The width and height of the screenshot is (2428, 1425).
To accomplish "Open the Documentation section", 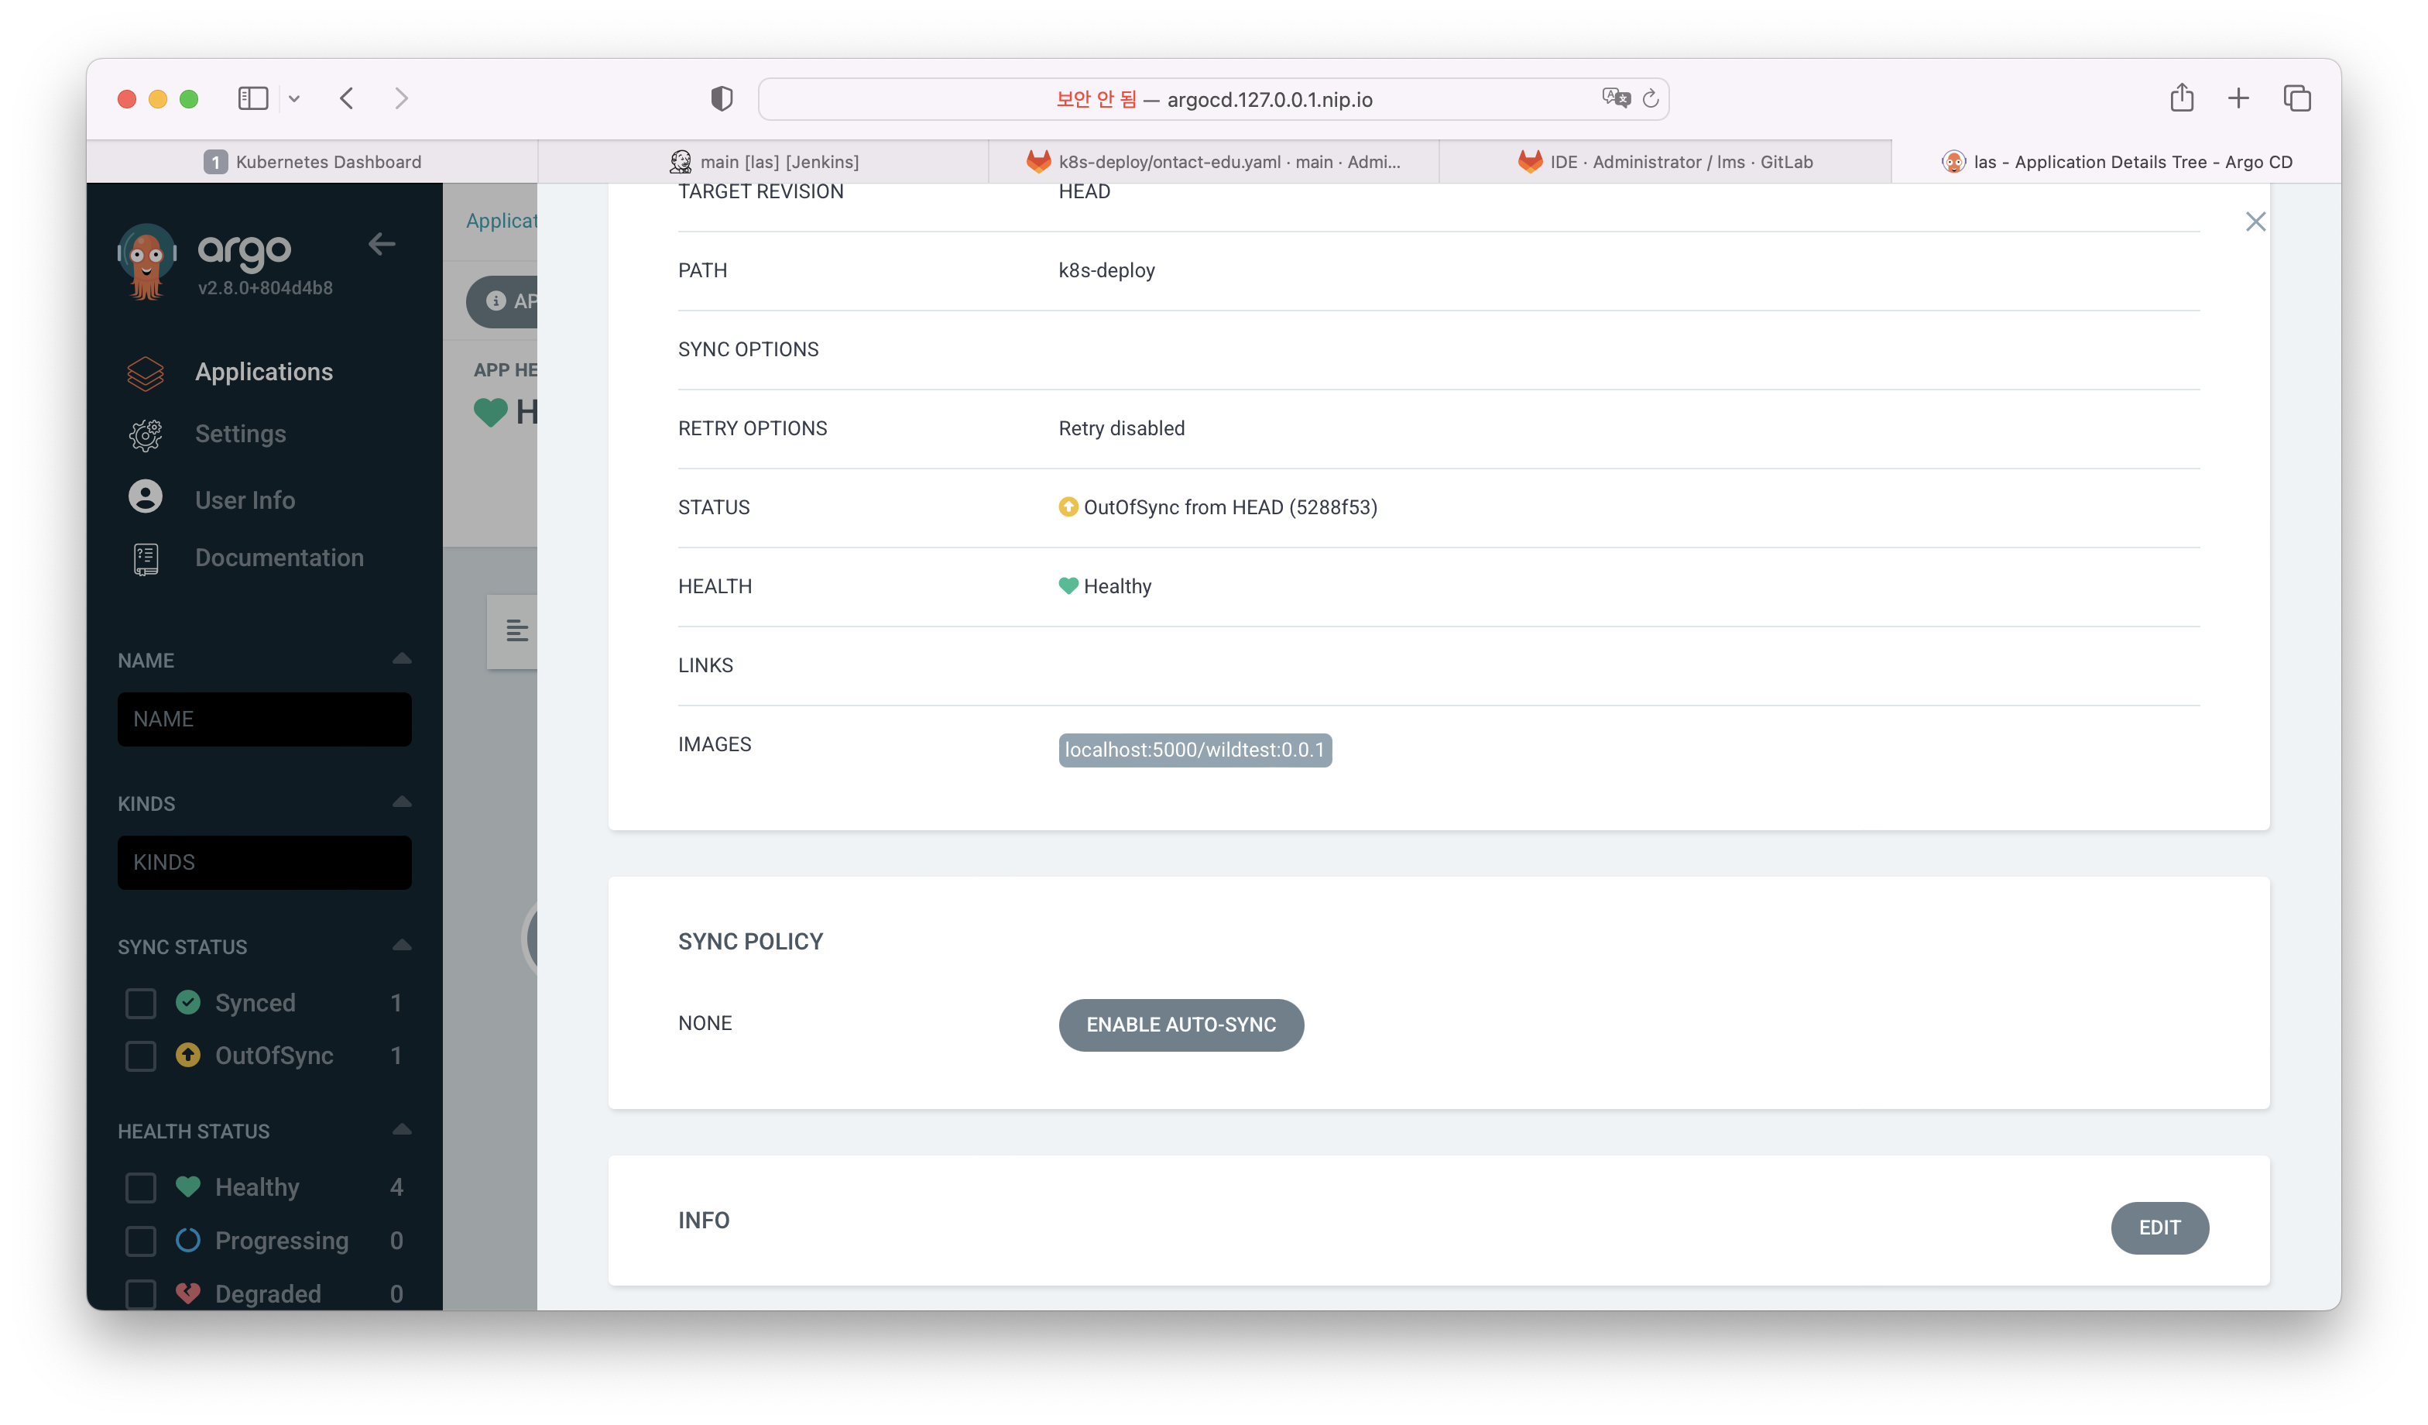I will coord(278,556).
